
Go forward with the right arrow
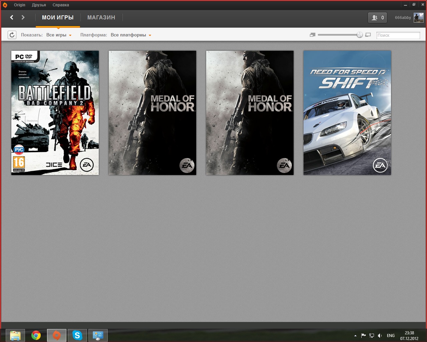click(23, 17)
